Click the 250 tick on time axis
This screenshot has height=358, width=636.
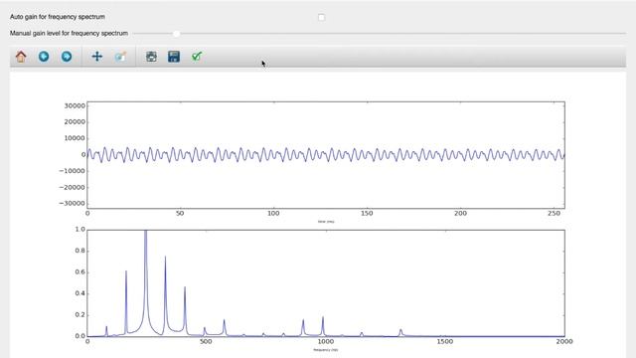pyautogui.click(x=554, y=213)
